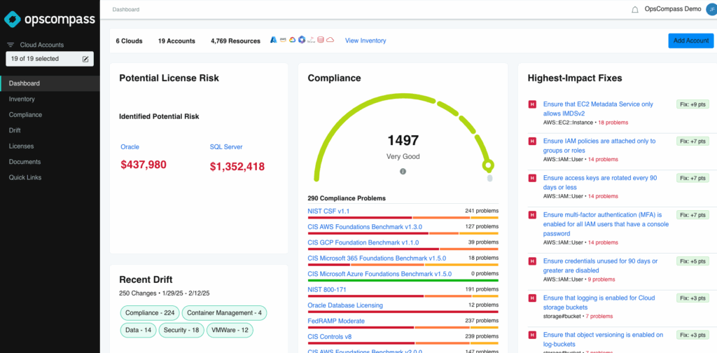Click the green Azure Foundations Benchmark bar
Screen dimensions: 717x353
[403, 280]
